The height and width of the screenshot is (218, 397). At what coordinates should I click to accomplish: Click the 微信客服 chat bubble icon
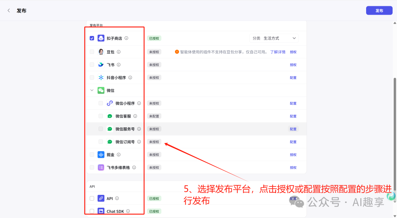[110, 116]
